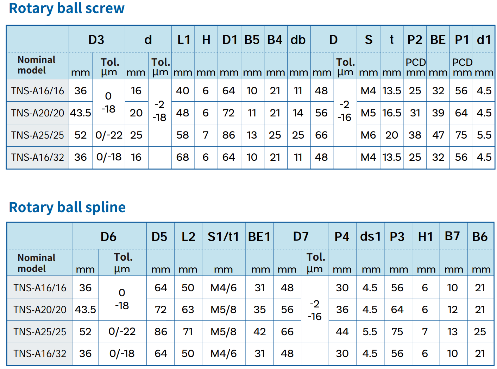Select TNS-A25/25 model in ball screw table

[x=38, y=135]
